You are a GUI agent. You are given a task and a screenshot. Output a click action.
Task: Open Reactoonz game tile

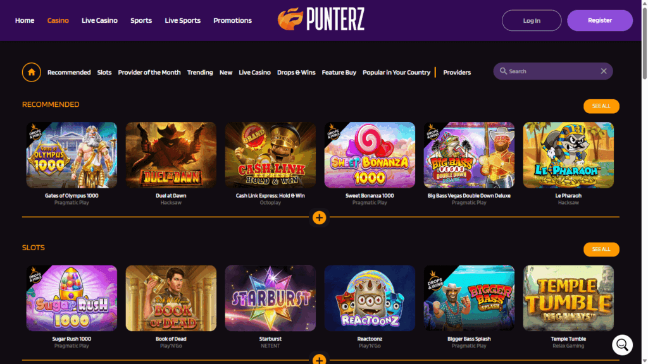point(370,298)
